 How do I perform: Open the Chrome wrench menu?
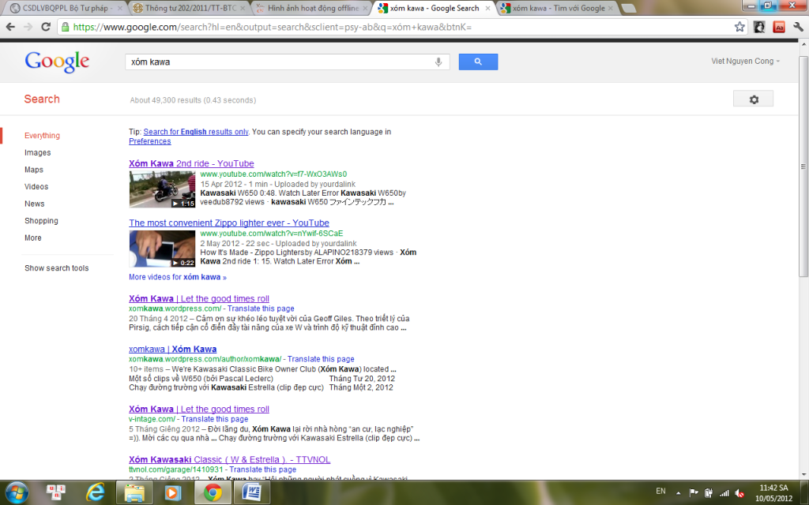pos(798,27)
